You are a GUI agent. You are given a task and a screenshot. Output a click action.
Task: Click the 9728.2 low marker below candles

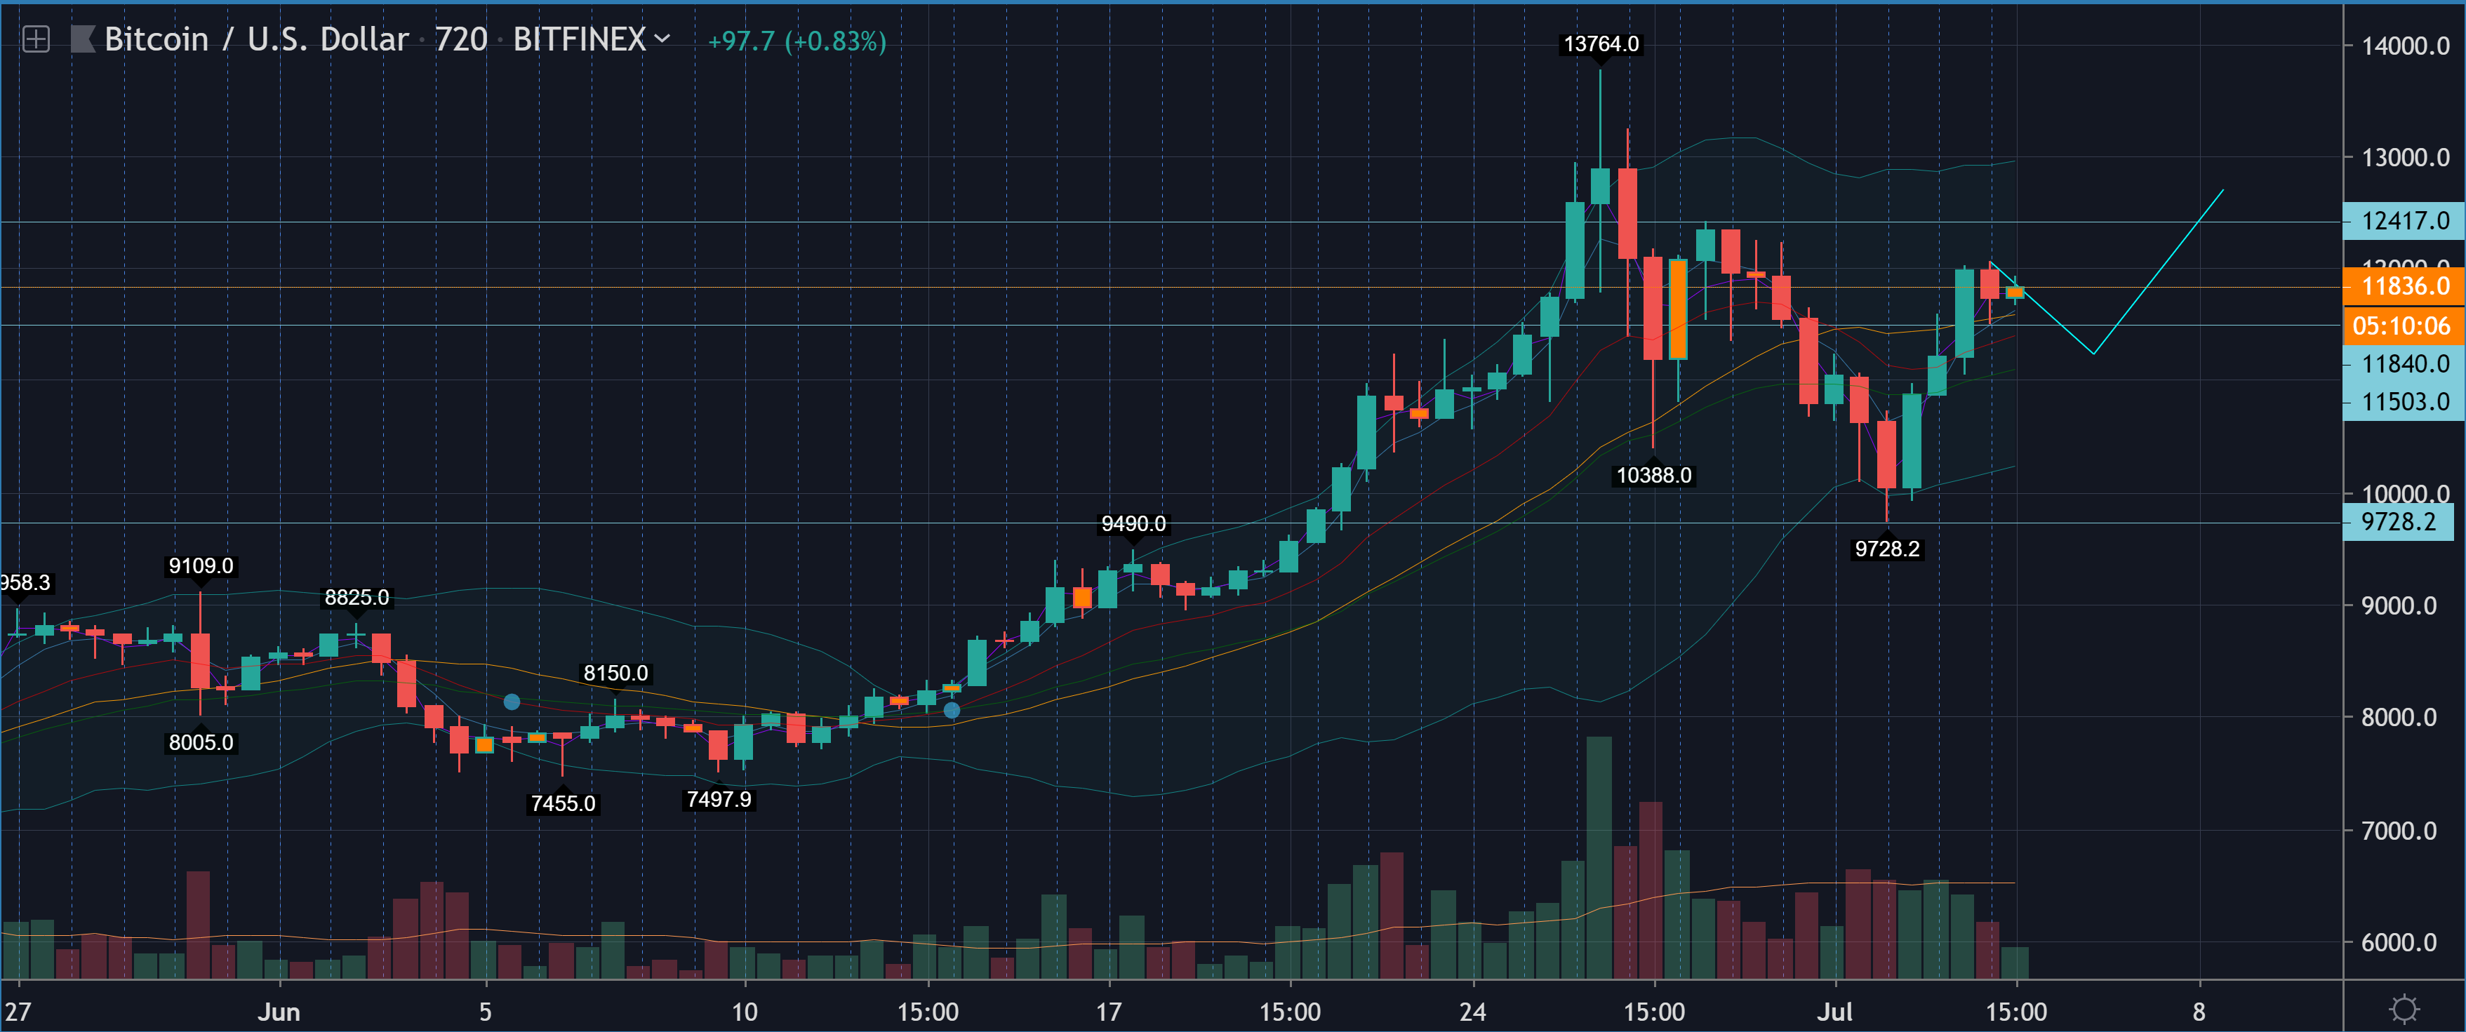(1887, 549)
